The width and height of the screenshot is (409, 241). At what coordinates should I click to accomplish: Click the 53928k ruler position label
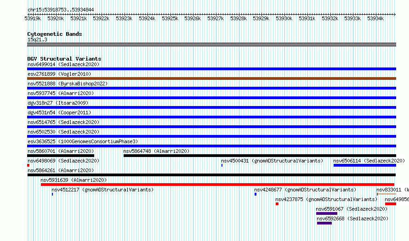click(239, 18)
